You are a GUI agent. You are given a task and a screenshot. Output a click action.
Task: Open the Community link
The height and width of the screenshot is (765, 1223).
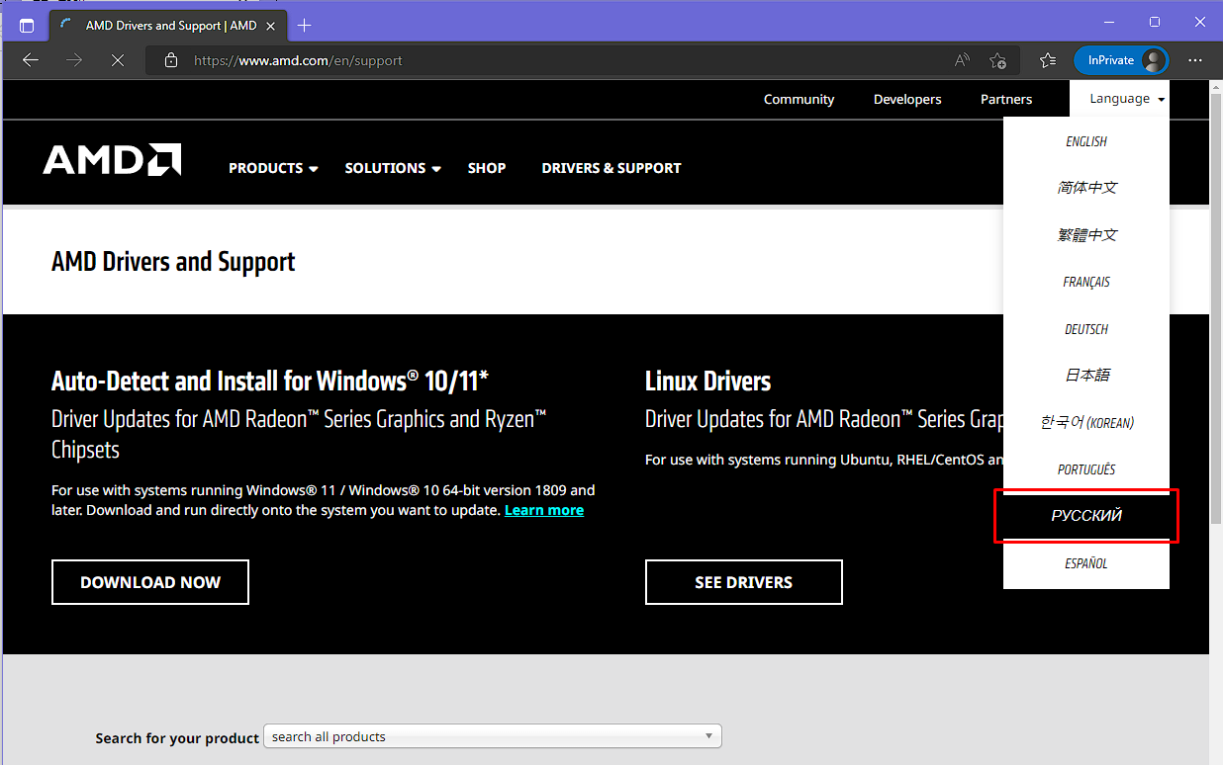click(799, 99)
